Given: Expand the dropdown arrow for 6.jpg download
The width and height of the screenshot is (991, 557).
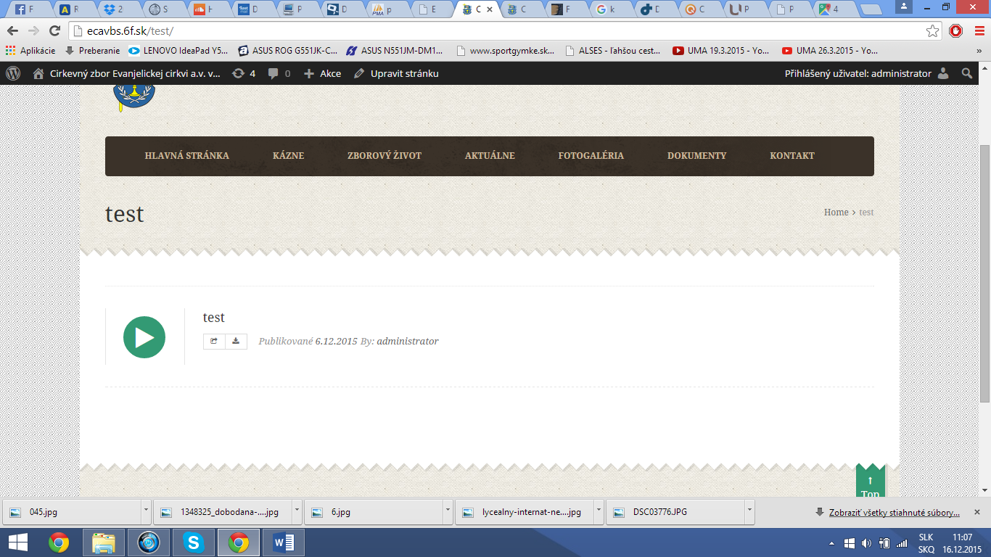Looking at the screenshot, I should [x=448, y=511].
